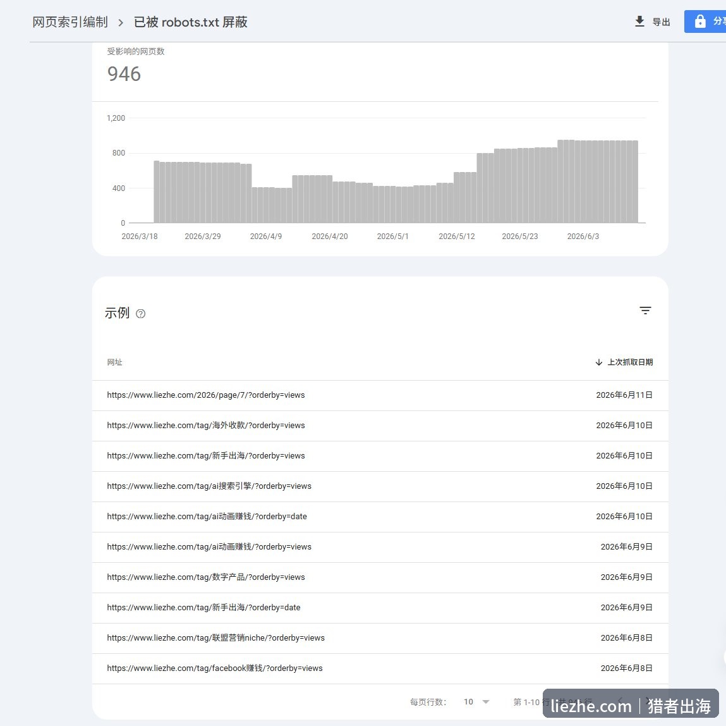Click chart x-axis date 2026/6/3
Screen dimensions: 726x726
click(583, 237)
